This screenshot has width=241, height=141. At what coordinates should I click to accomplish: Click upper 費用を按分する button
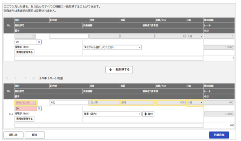[24, 52]
